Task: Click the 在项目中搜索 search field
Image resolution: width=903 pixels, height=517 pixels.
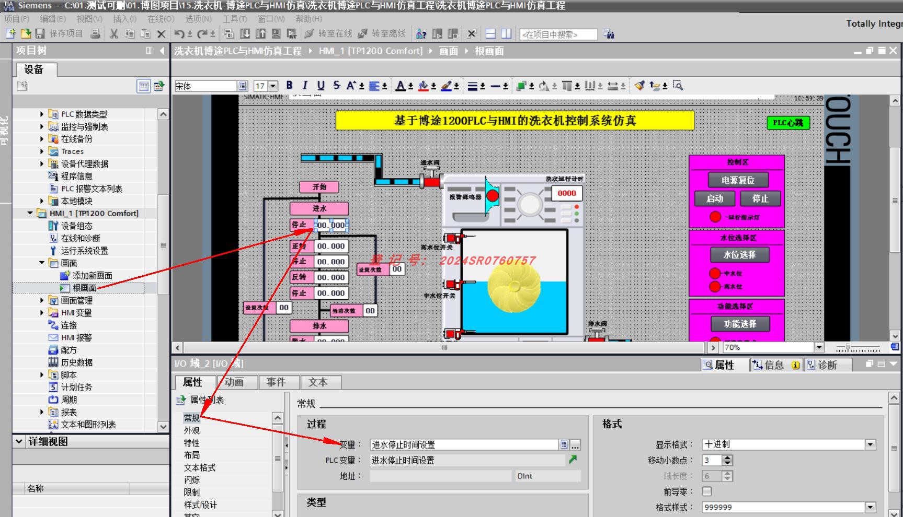Action: [558, 34]
